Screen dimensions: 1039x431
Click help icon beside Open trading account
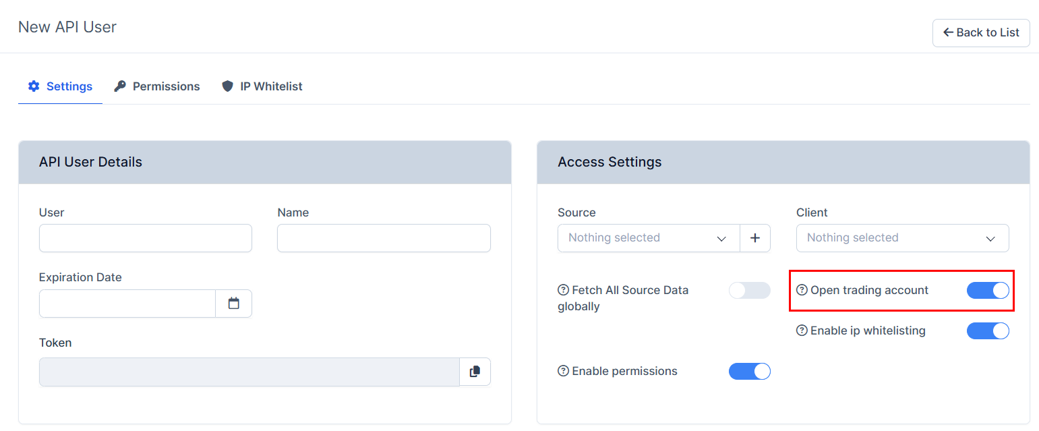(802, 290)
